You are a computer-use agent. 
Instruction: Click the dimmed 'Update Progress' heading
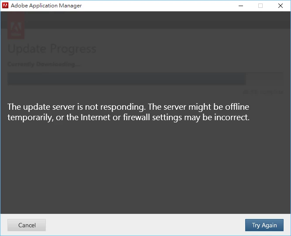[x=52, y=49]
